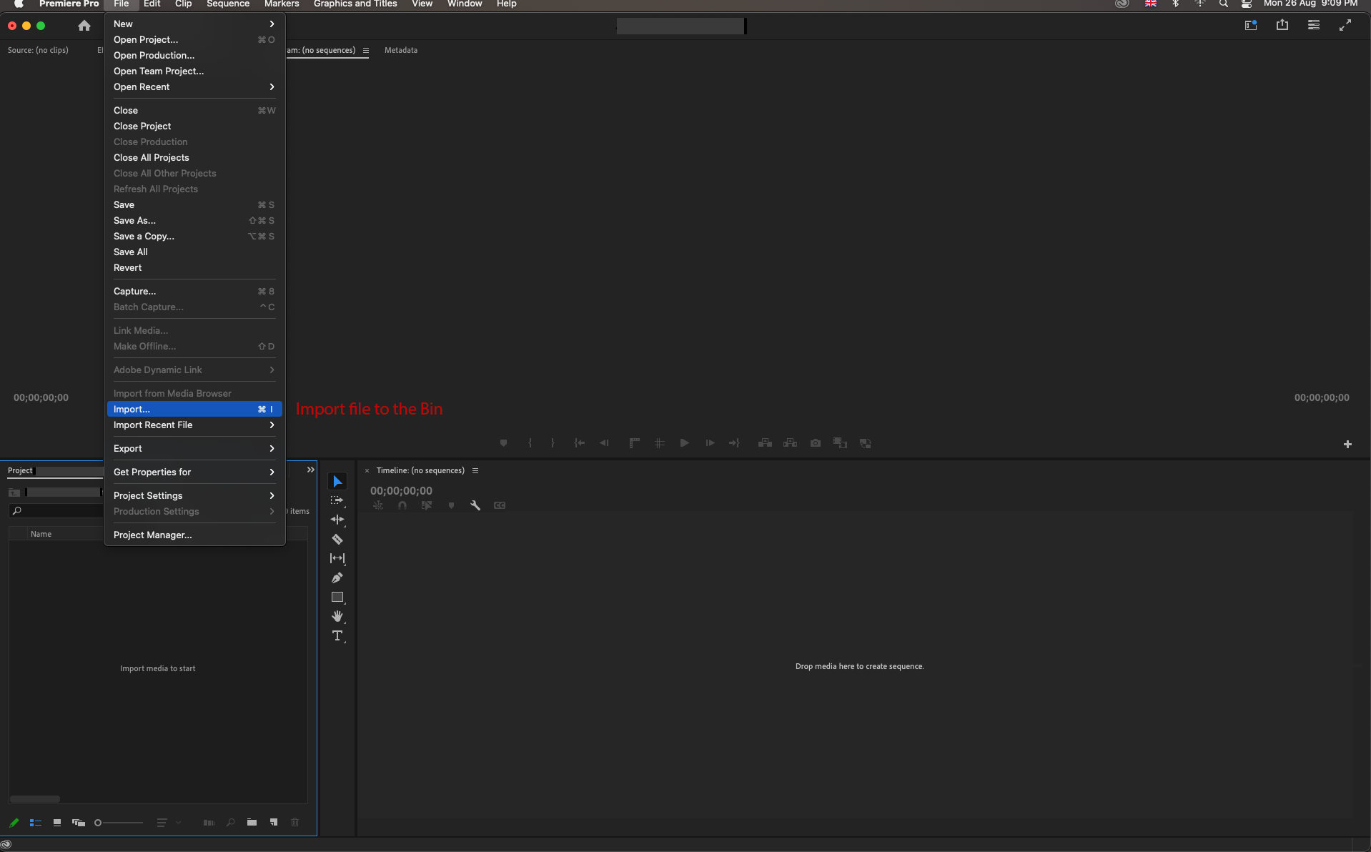The image size is (1371, 852).
Task: Switch Project panel to Icon View
Action: [57, 823]
